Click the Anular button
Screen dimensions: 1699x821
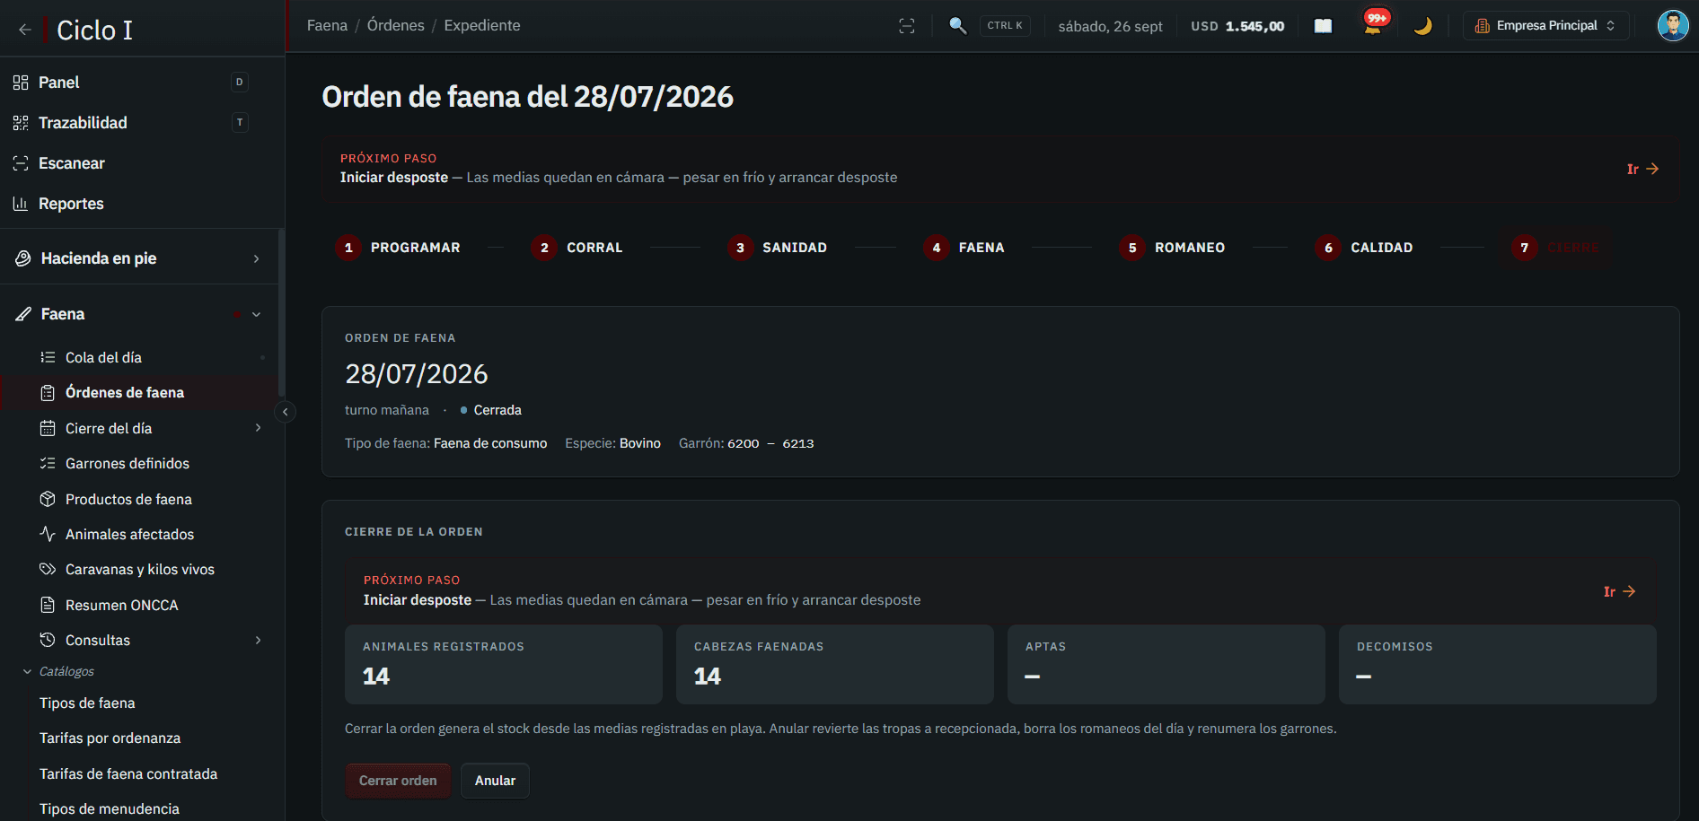point(495,781)
